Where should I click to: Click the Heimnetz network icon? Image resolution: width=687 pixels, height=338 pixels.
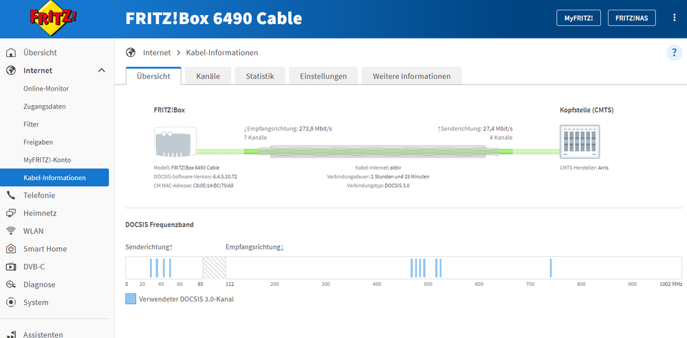[x=10, y=213]
